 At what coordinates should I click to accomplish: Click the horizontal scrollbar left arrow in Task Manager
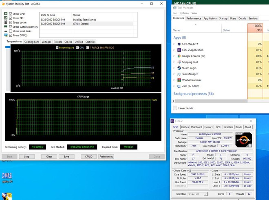pyautogui.click(x=173, y=101)
